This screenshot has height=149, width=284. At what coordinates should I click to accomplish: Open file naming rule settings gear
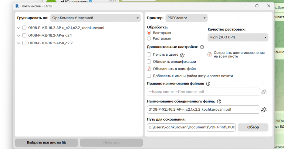coord(264,92)
